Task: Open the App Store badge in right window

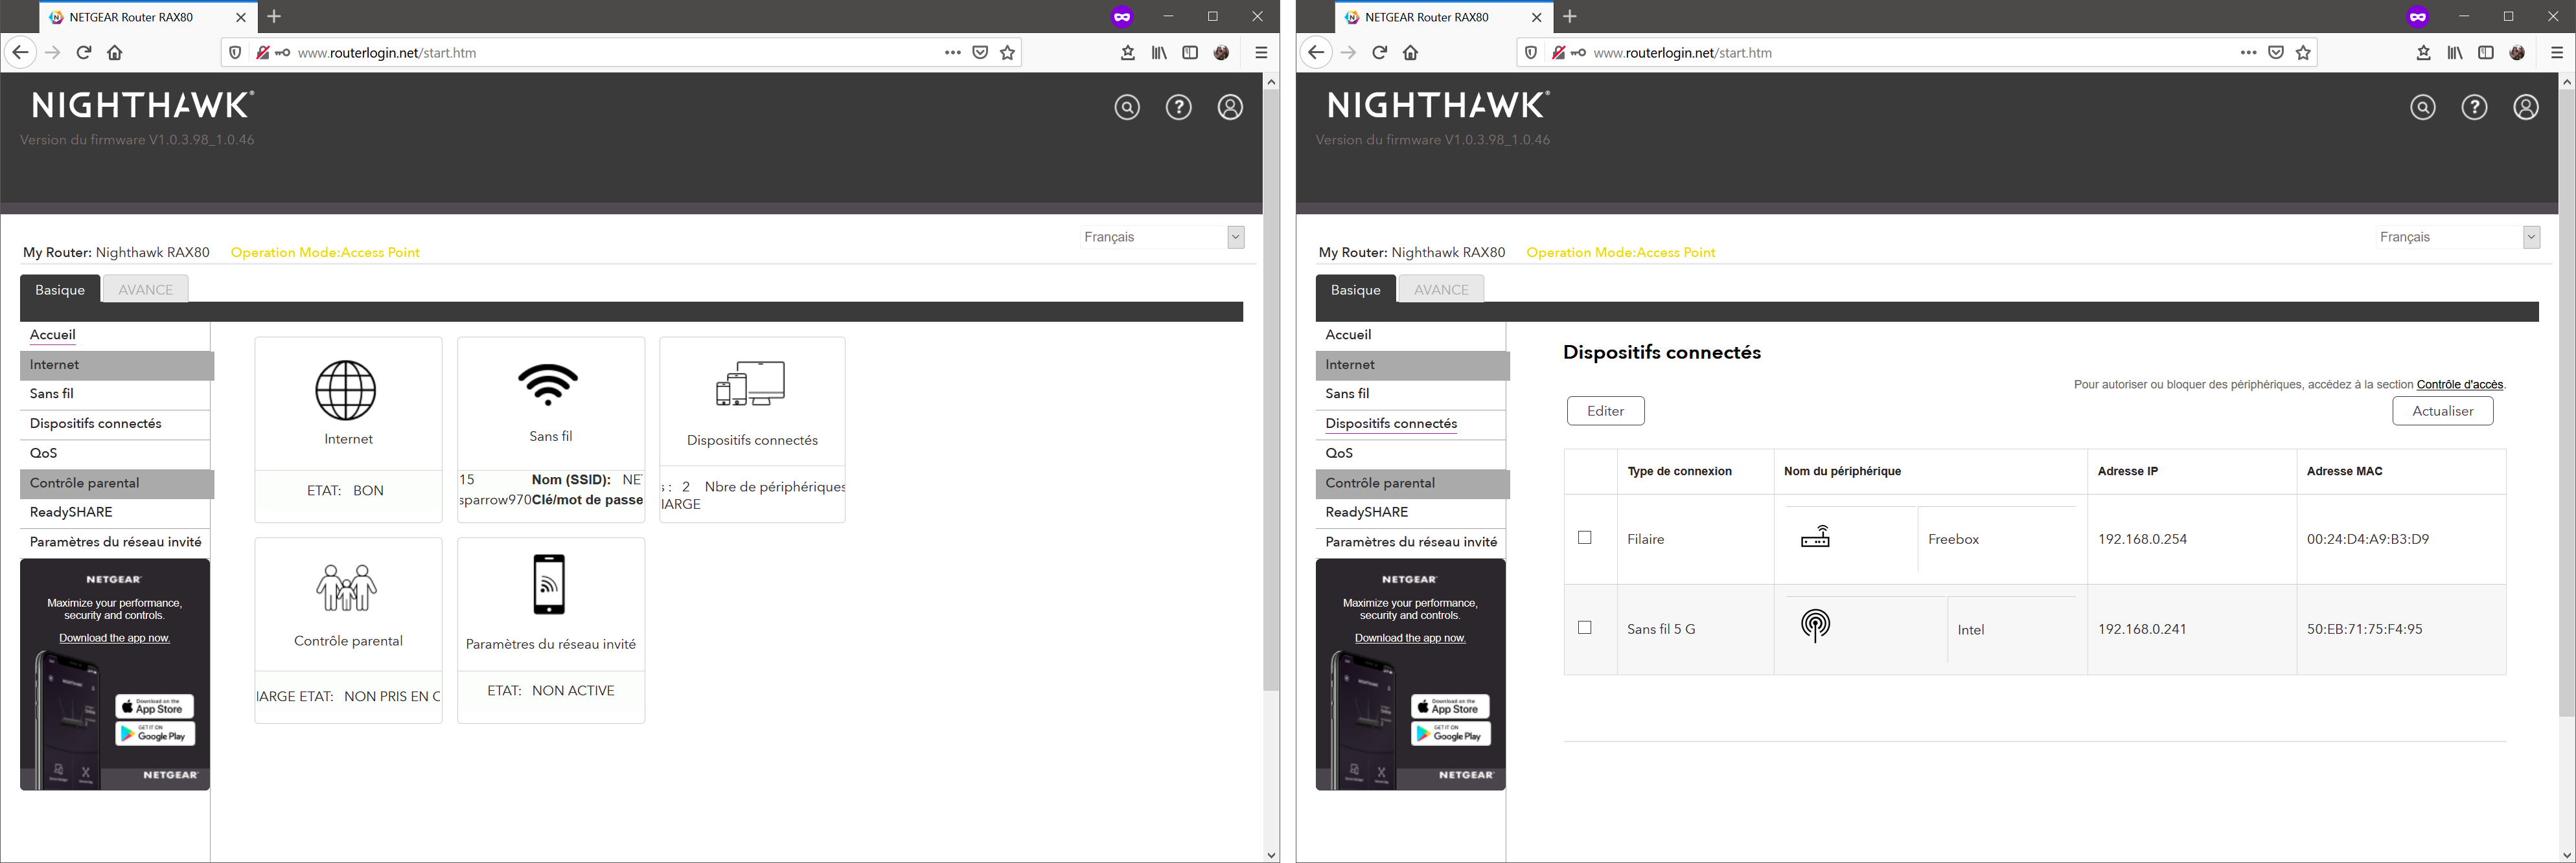Action: coord(1450,706)
